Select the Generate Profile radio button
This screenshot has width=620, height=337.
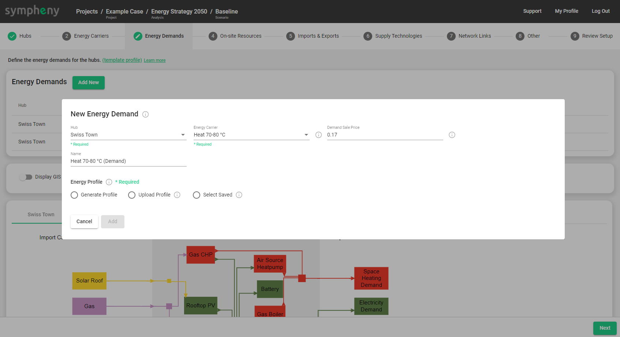click(x=74, y=195)
